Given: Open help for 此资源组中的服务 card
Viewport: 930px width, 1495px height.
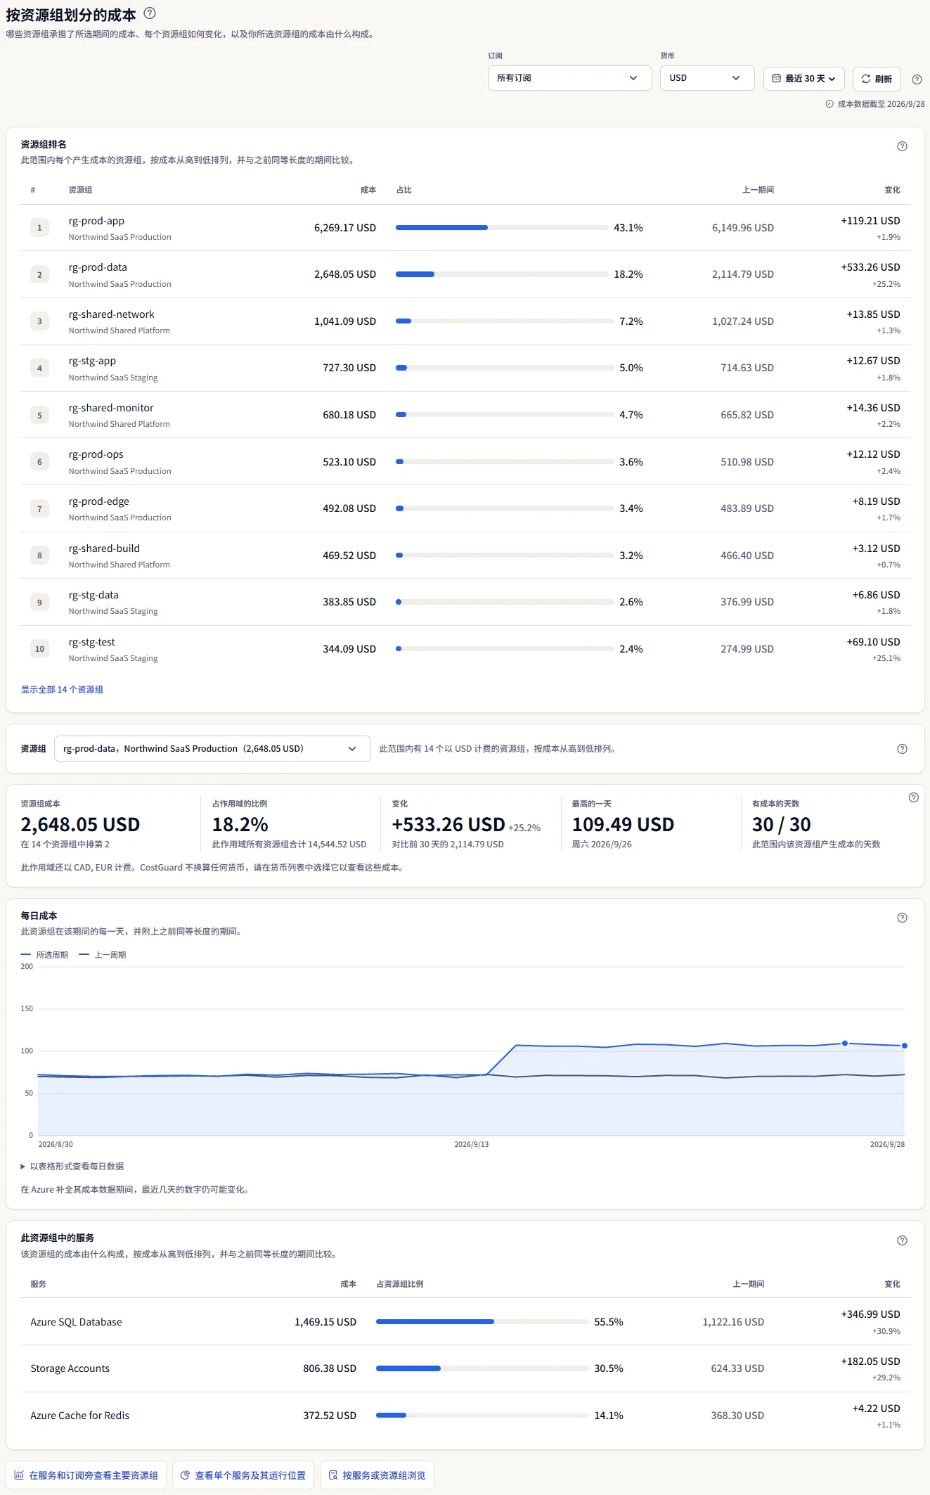Looking at the screenshot, I should pyautogui.click(x=902, y=1240).
